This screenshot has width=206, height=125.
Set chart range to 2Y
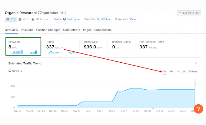[x=184, y=71]
